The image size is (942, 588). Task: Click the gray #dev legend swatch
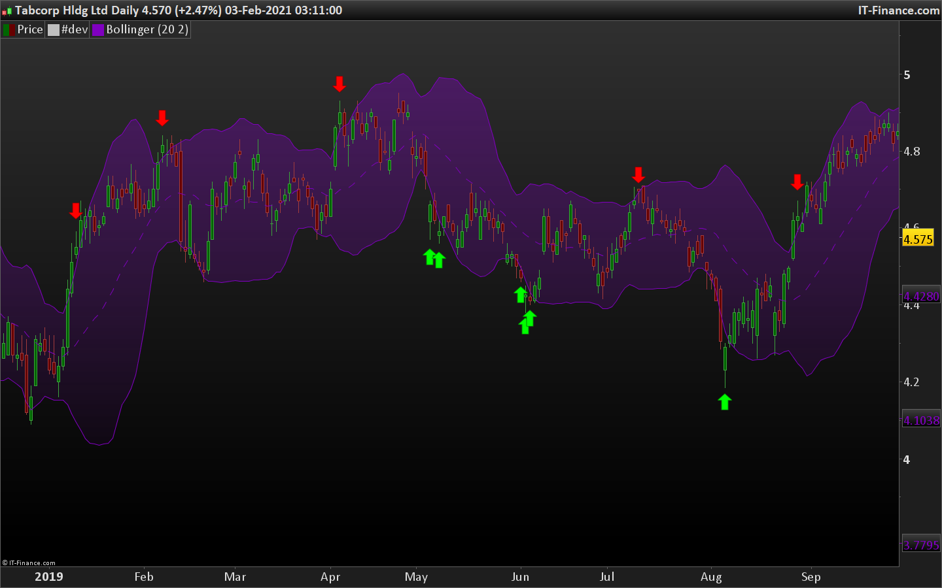pyautogui.click(x=54, y=29)
